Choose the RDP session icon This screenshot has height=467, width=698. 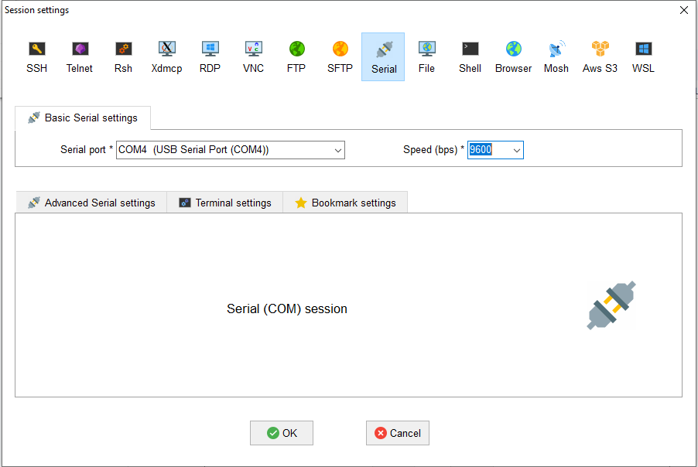click(x=210, y=56)
